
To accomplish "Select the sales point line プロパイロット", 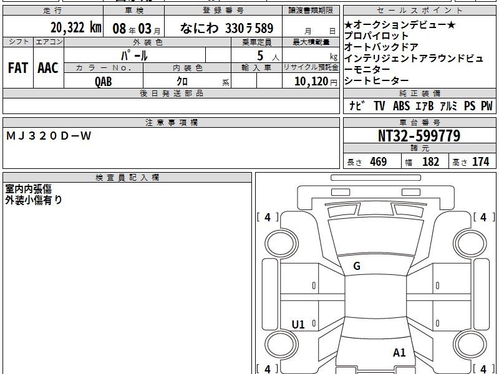I will pyautogui.click(x=377, y=36).
